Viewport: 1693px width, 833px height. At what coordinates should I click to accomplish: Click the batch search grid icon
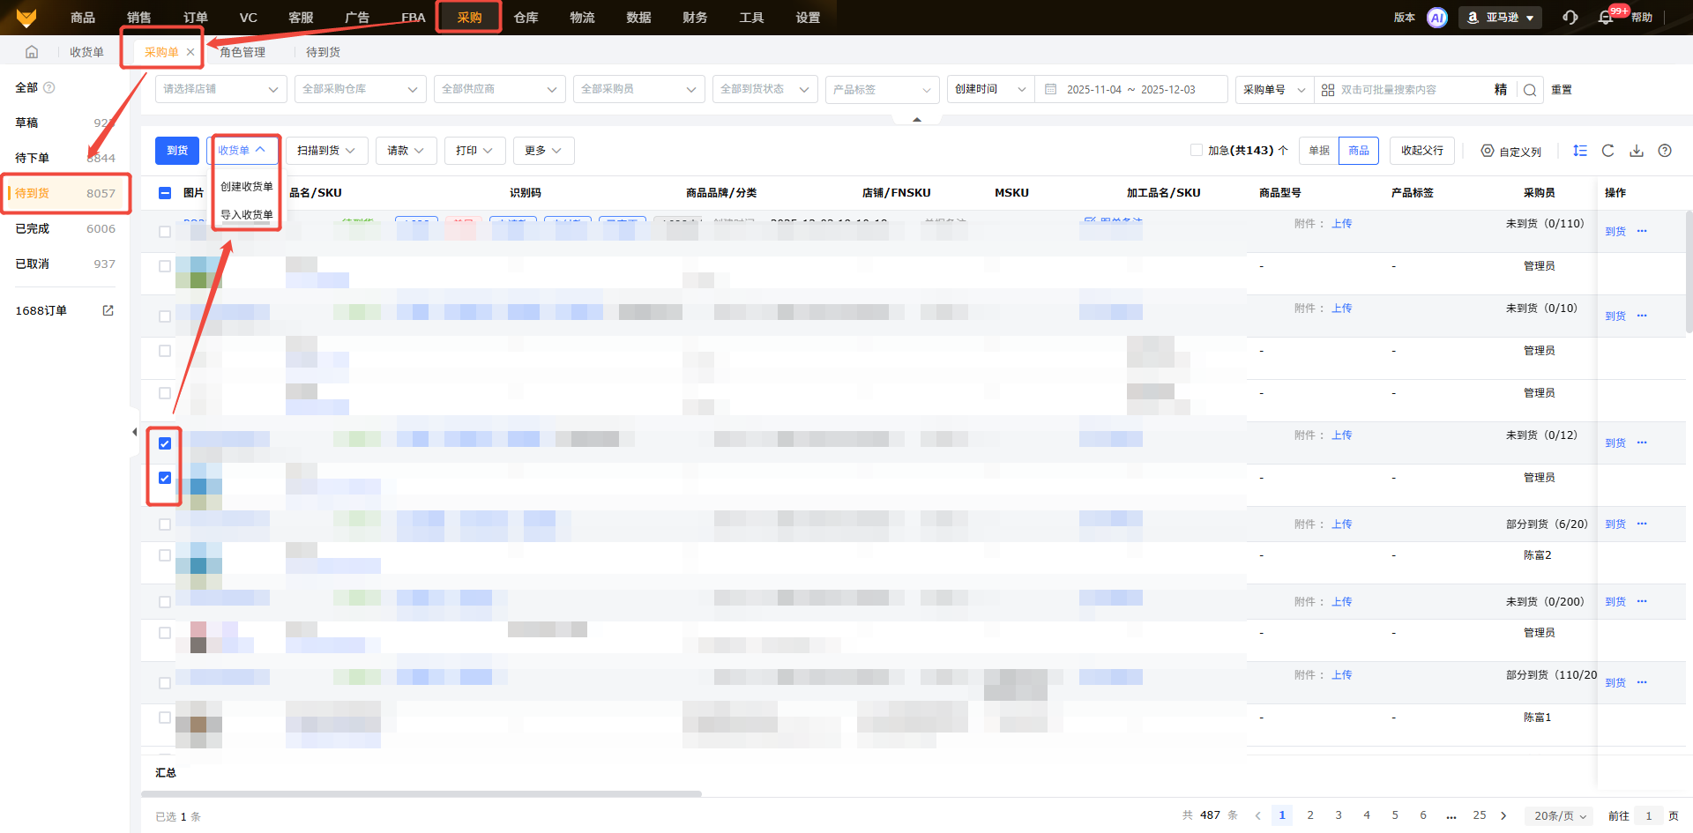pyautogui.click(x=1328, y=90)
